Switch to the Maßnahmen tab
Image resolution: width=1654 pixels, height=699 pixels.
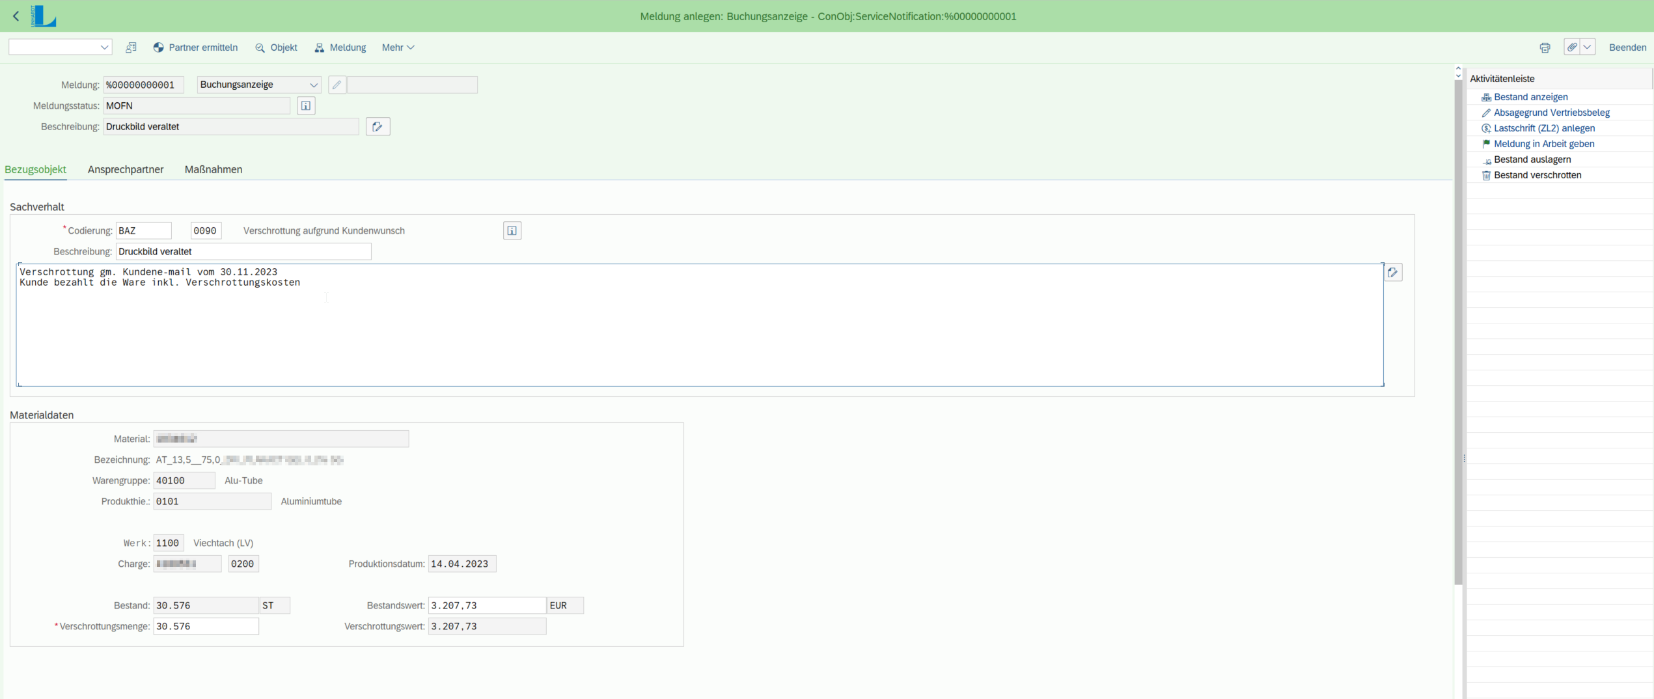pos(214,169)
